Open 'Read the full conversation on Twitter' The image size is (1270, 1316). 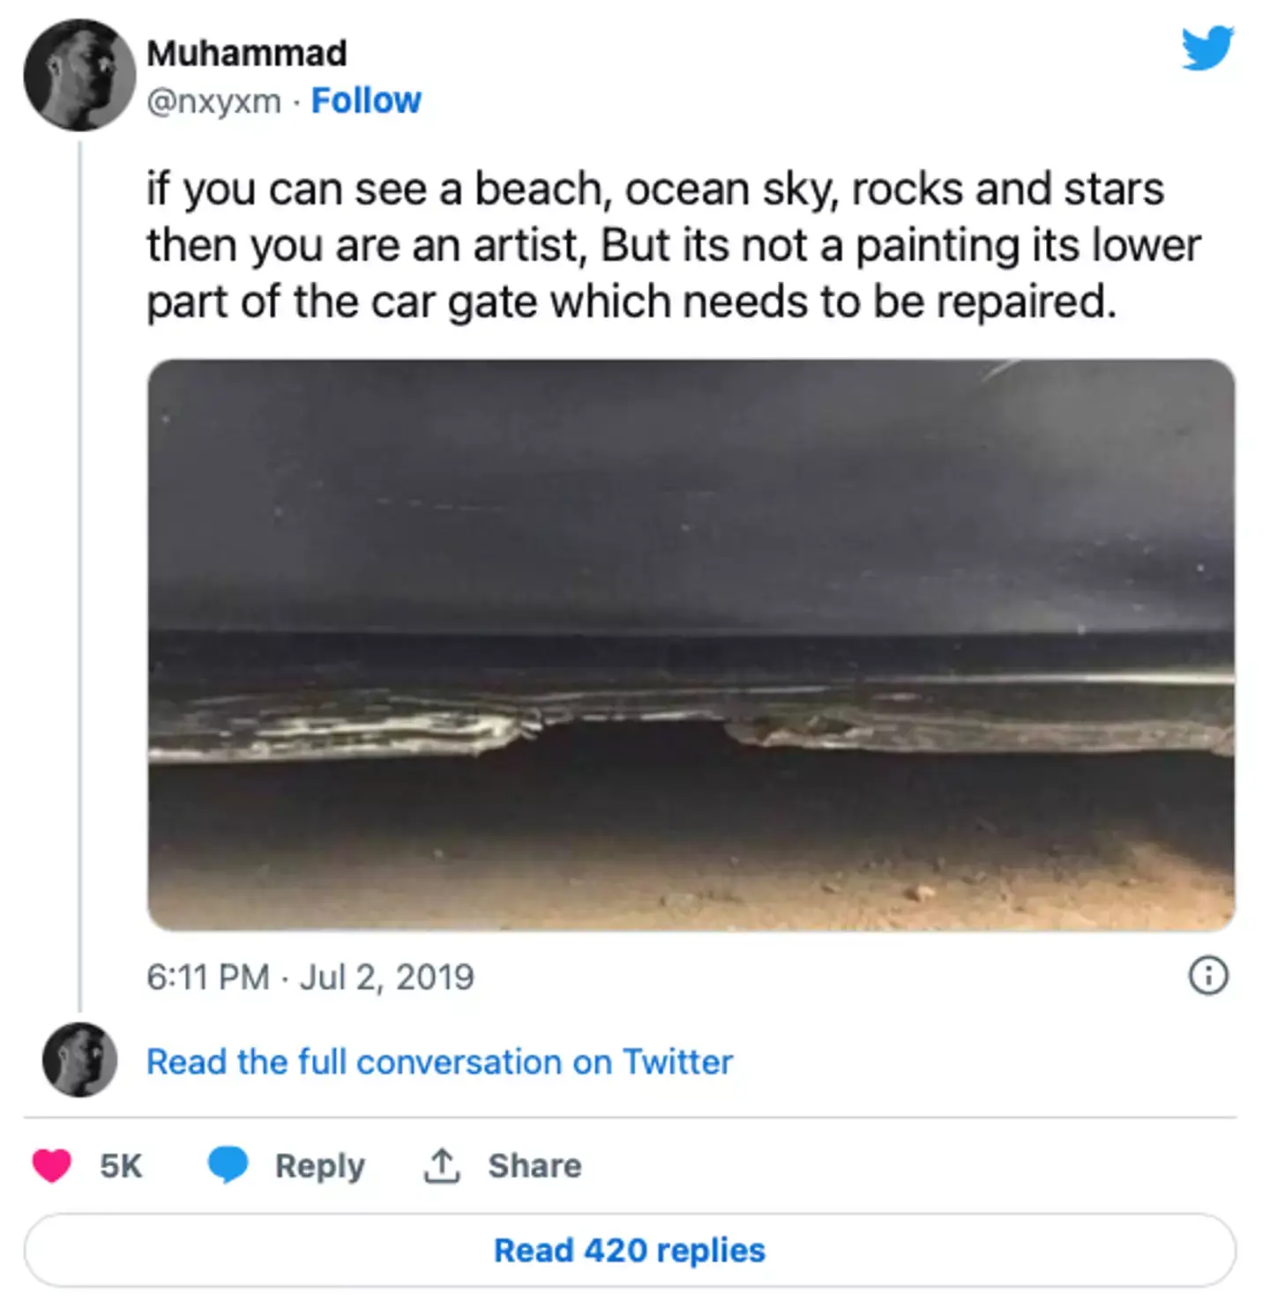438,1061
